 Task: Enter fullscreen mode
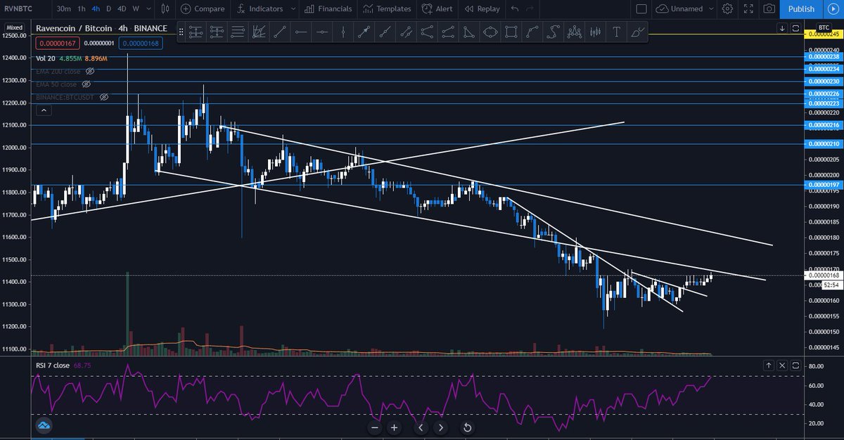748,9
